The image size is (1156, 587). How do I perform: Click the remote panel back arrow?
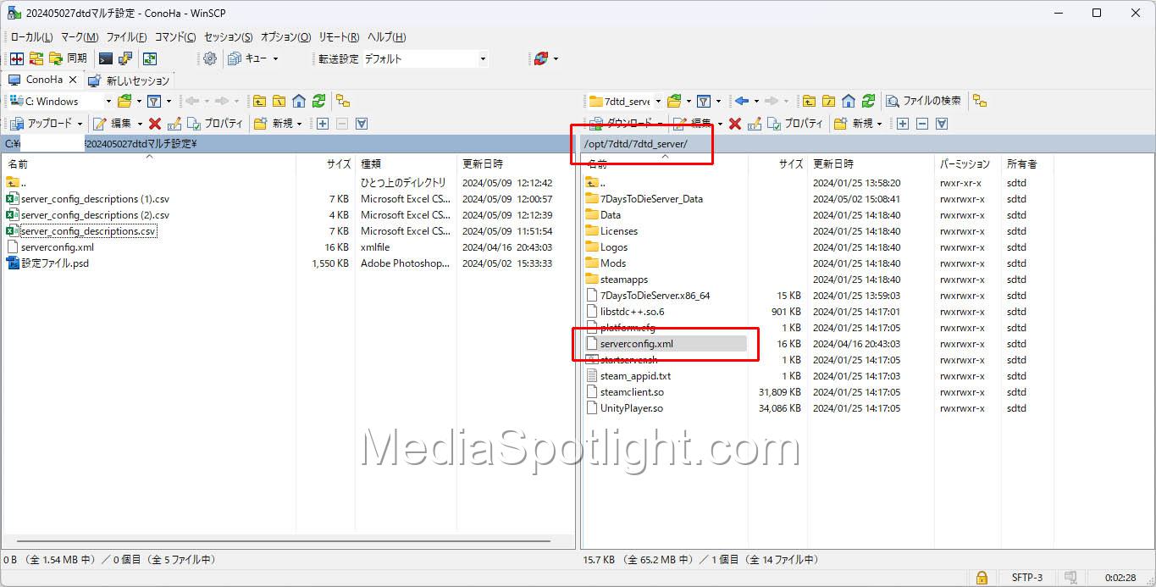click(x=742, y=101)
